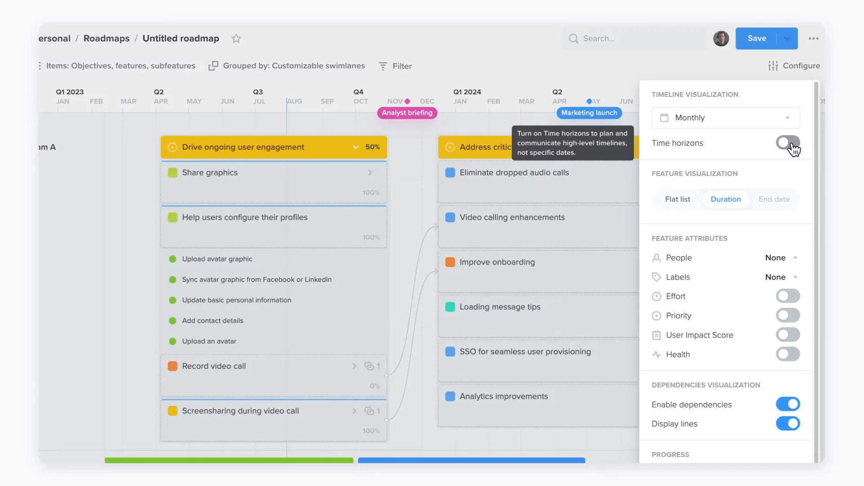864x486 pixels.
Task: Disable the Display lines toggle
Action: click(x=787, y=423)
